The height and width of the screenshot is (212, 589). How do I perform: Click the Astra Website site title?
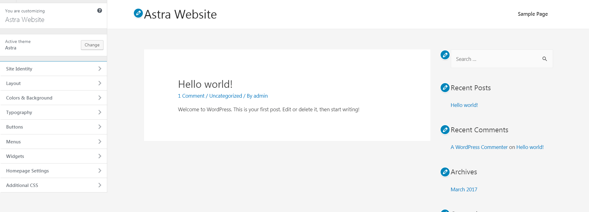(x=180, y=14)
